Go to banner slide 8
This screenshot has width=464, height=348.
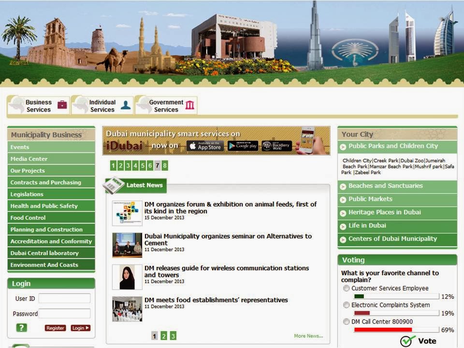(165, 165)
